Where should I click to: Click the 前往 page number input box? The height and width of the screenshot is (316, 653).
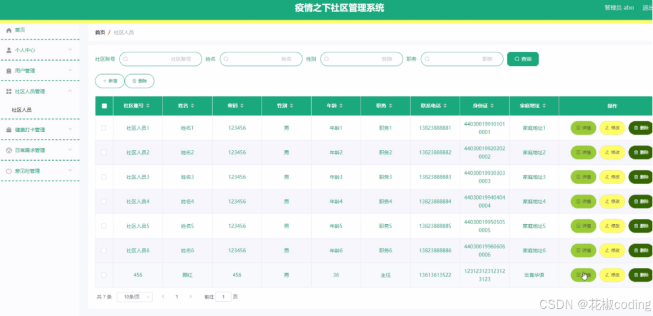tap(223, 297)
